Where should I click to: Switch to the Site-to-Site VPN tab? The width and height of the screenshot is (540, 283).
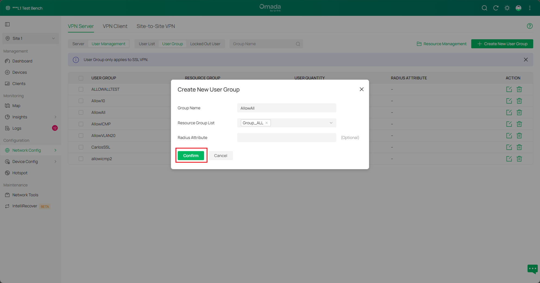pyautogui.click(x=156, y=26)
